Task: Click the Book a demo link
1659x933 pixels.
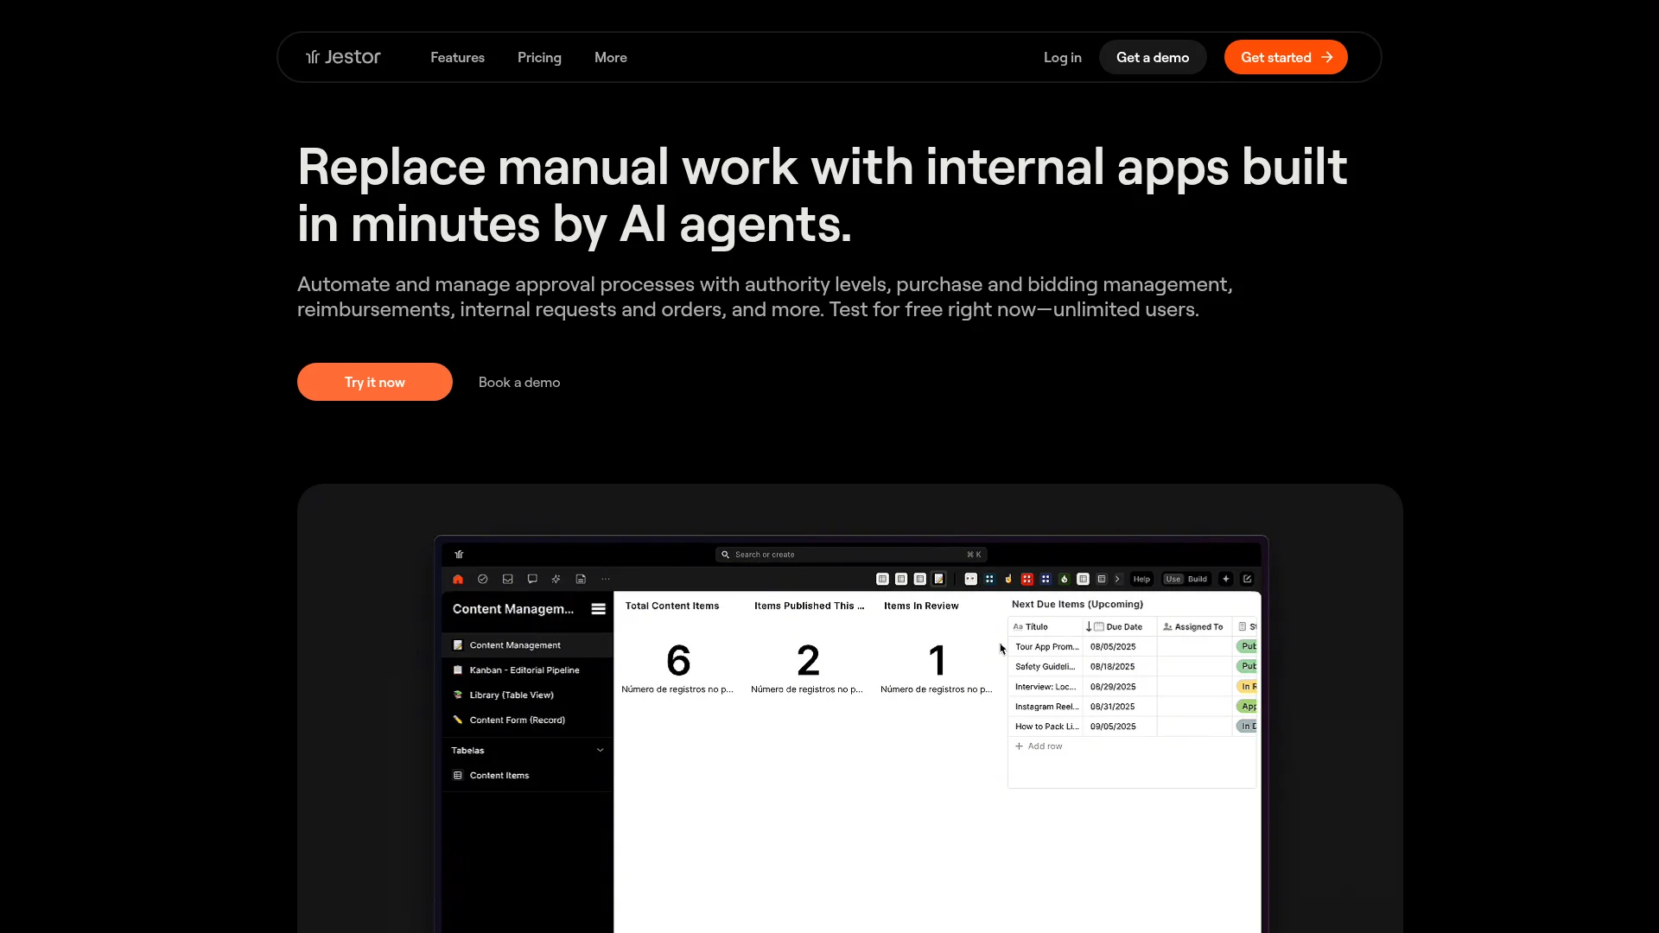Action: click(519, 382)
